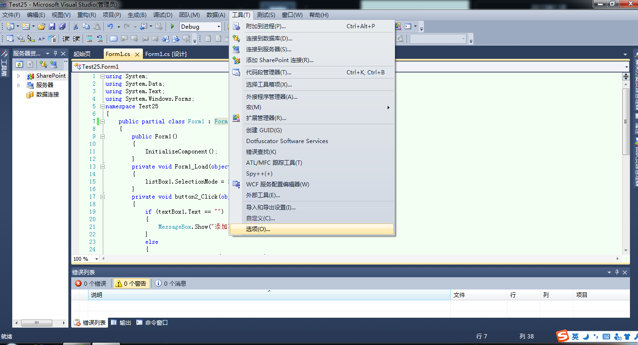Collapse the using directives block at line 1
638x345 pixels.
point(102,76)
